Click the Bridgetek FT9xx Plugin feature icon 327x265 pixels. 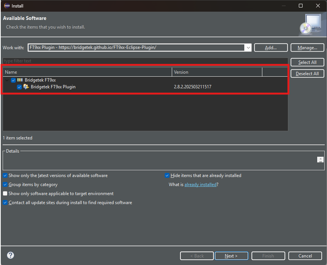coord(26,86)
